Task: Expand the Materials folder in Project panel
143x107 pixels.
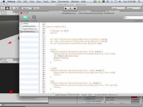Action: coord(85,99)
